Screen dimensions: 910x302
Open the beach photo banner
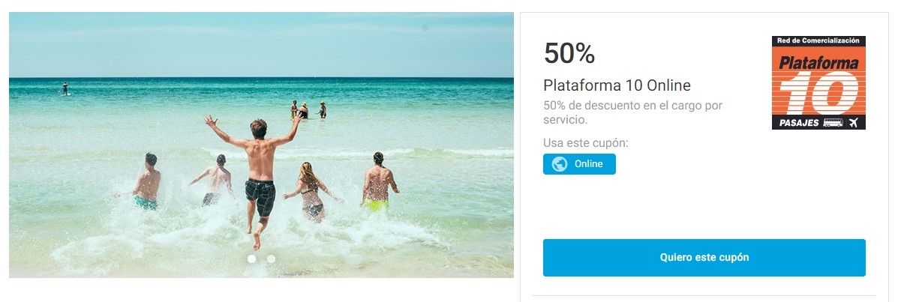[x=261, y=145]
